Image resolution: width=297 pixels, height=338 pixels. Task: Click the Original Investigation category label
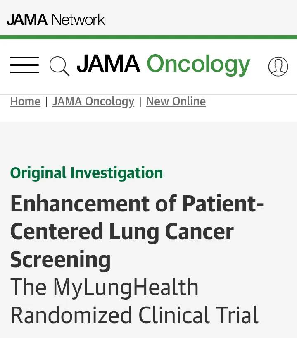tap(86, 173)
